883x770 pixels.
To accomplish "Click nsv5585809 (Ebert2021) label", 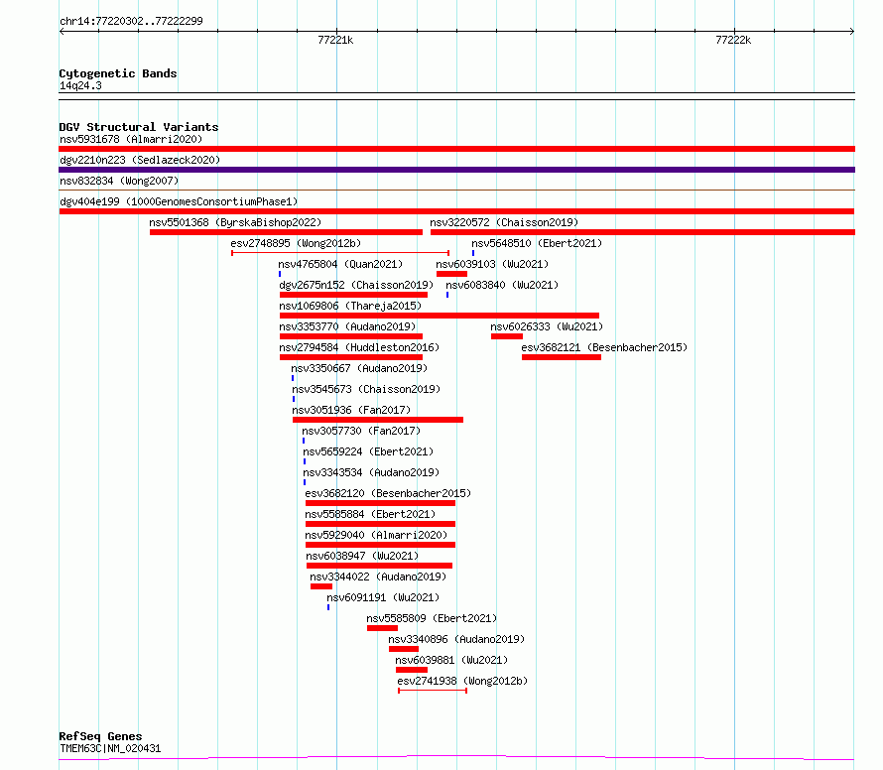I will (432, 618).
